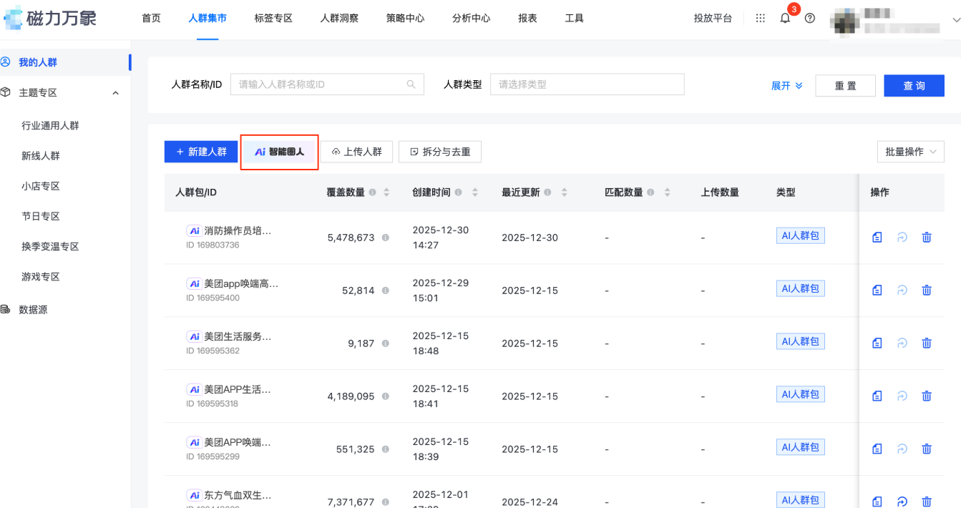The width and height of the screenshot is (961, 508).
Task: Switch to 标签专区 tab
Action: click(x=273, y=19)
